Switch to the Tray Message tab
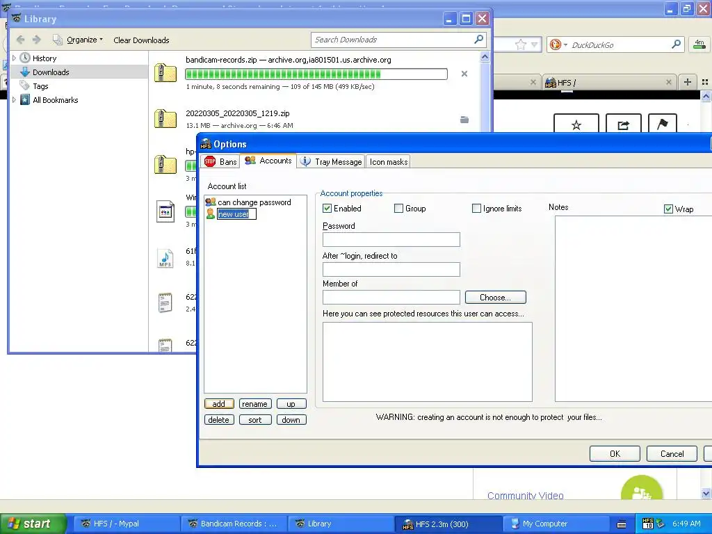Image resolution: width=712 pixels, height=534 pixels. click(x=332, y=161)
